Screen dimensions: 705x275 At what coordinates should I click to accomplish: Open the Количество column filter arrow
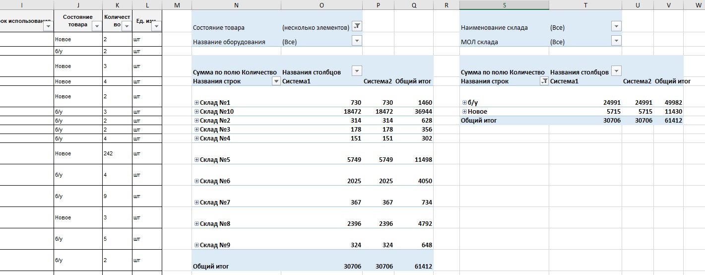tap(126, 26)
